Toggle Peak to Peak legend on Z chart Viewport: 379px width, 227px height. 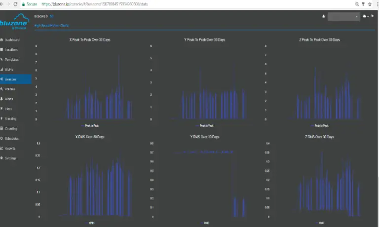(x=320, y=126)
